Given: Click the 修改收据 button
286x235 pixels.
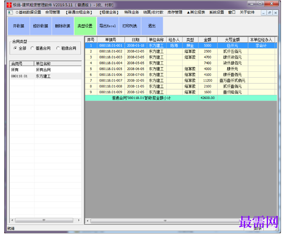Looking at the screenshot, I should pos(41,26).
